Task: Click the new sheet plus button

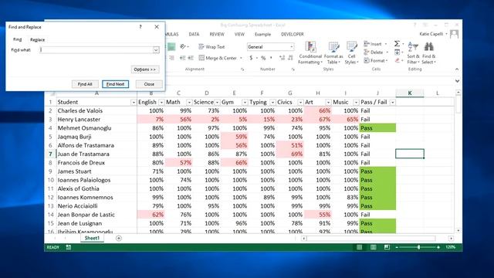Action: pos(119,239)
